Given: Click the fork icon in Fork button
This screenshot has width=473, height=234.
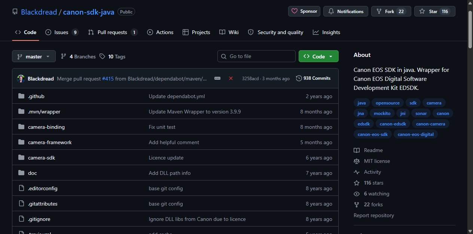Looking at the screenshot, I should coord(379,12).
